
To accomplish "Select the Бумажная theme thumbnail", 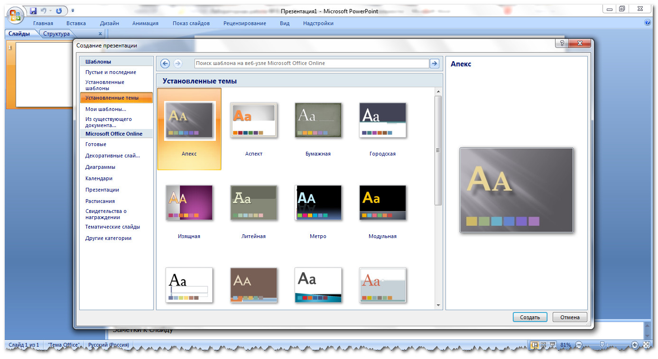I will click(x=318, y=120).
